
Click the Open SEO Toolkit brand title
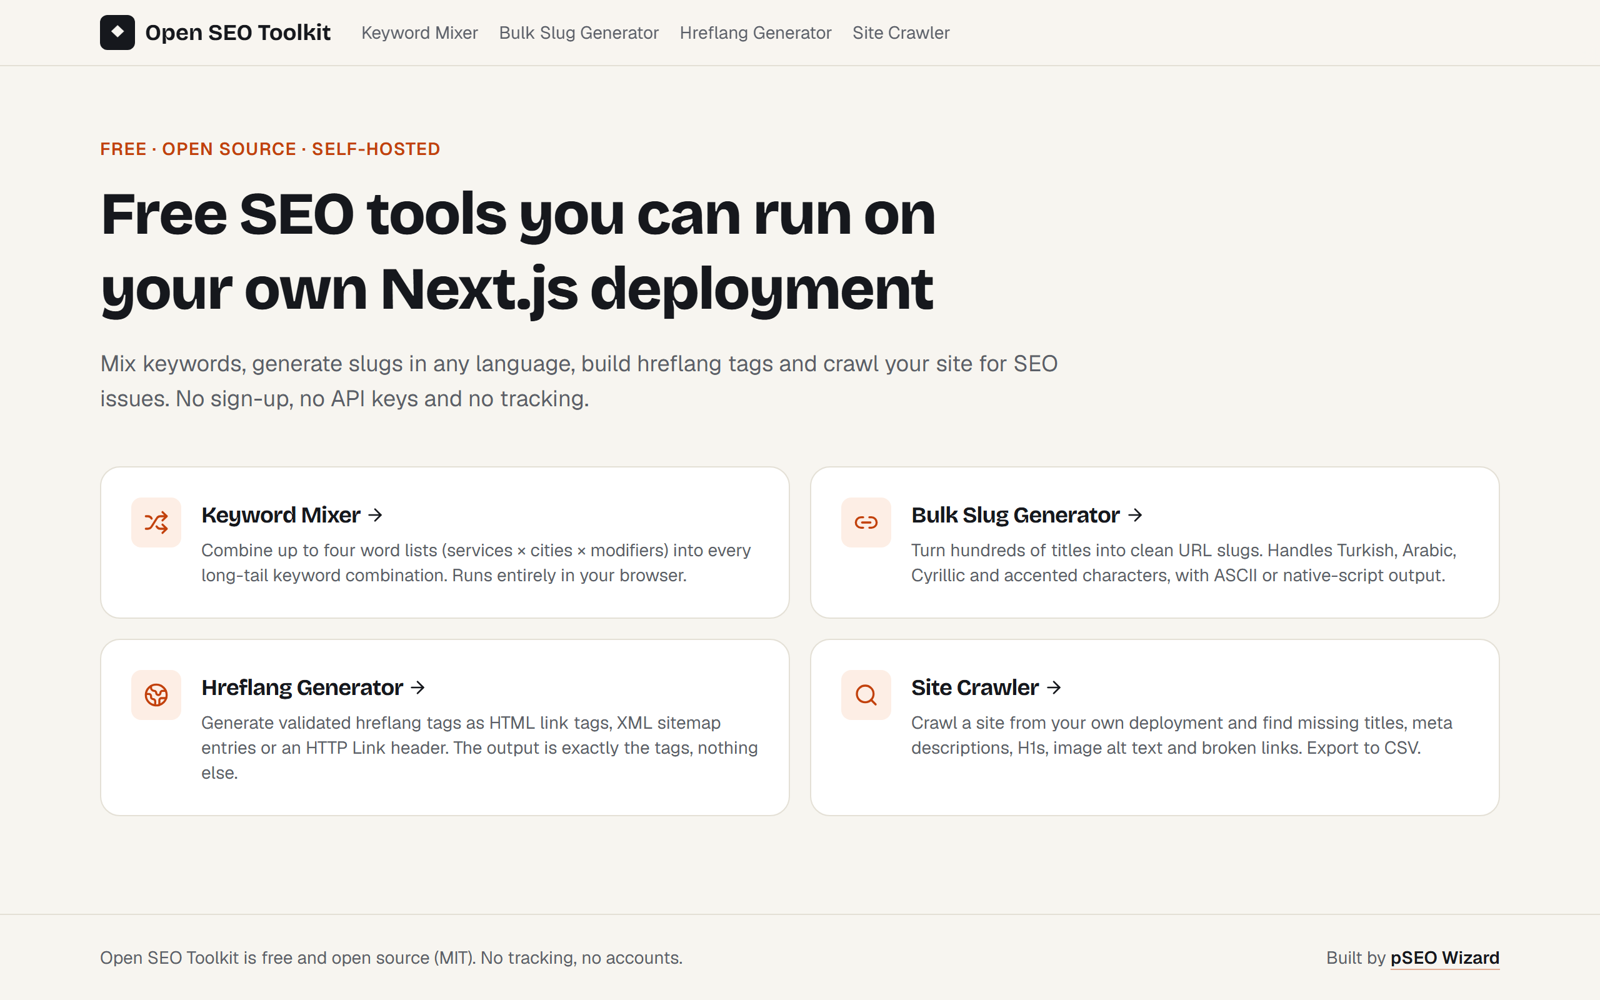pos(237,32)
